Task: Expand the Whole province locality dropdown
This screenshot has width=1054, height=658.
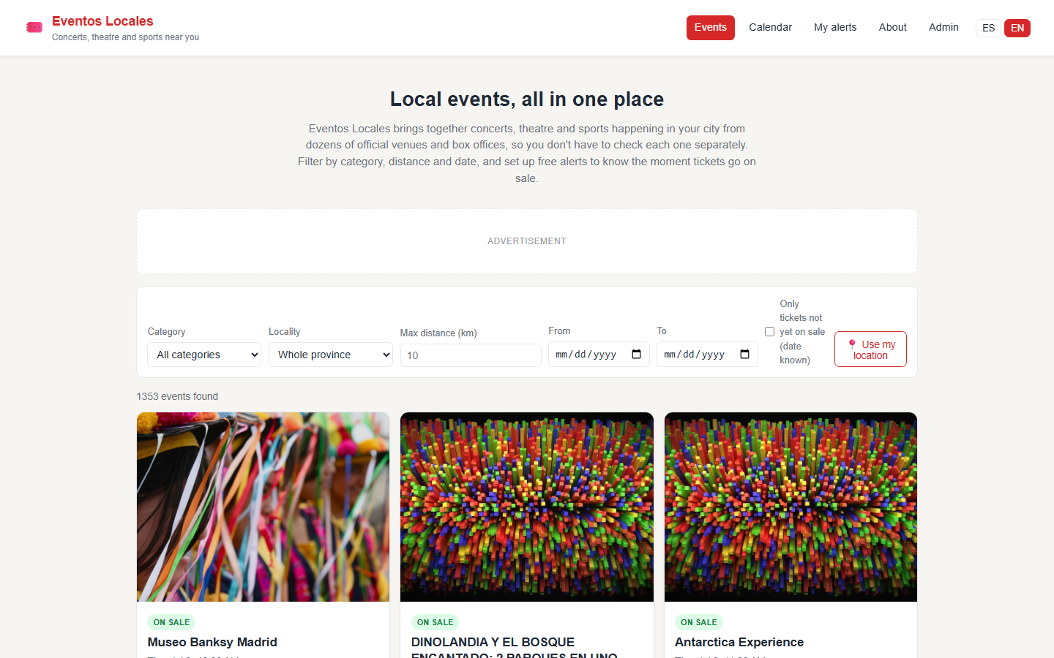Action: point(330,355)
